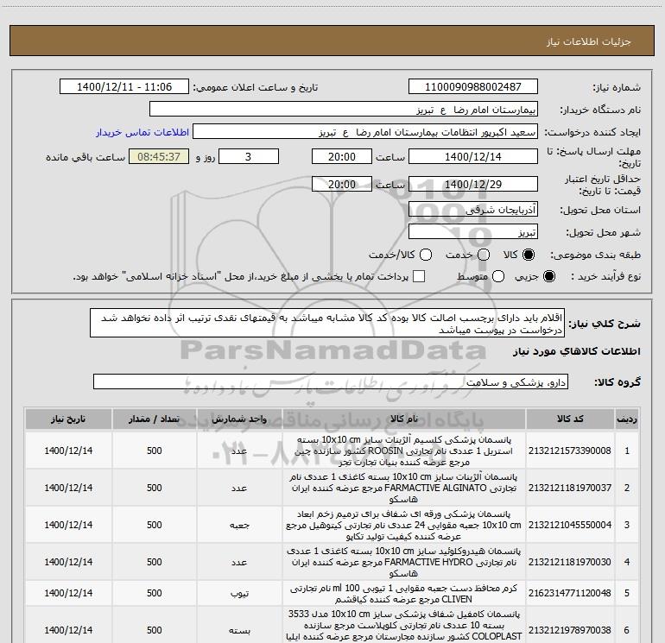Image resolution: width=665 pixels, height=643 pixels.
Task: Click the ROOSIN calcium alginate dressing name
Action: [x=404, y=451]
